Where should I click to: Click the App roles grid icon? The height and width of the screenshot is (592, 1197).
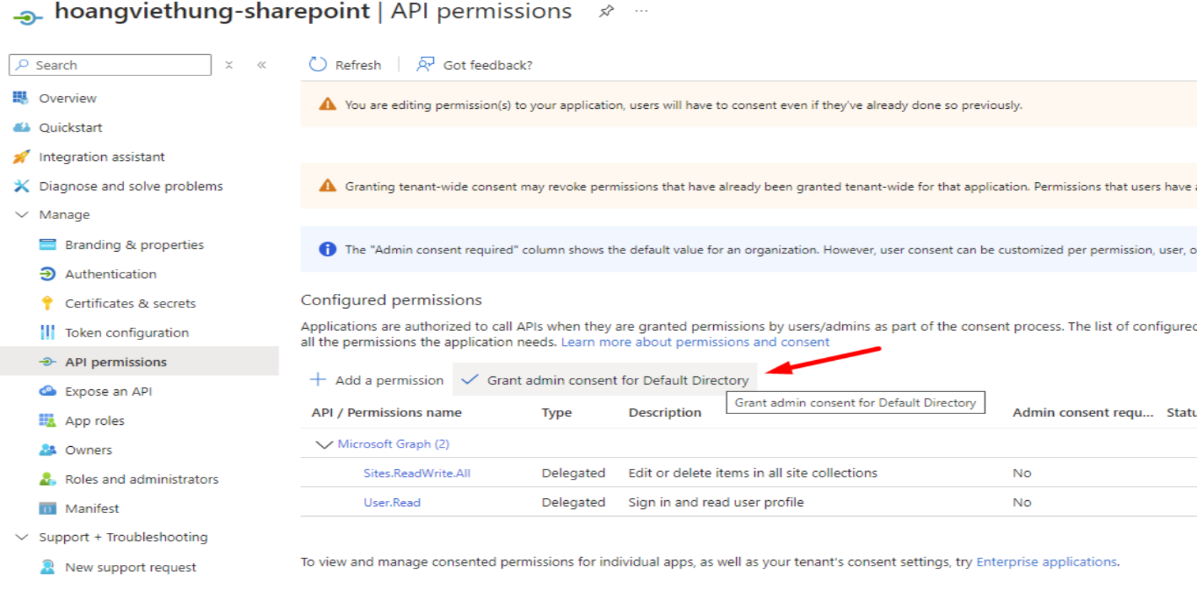click(x=48, y=421)
